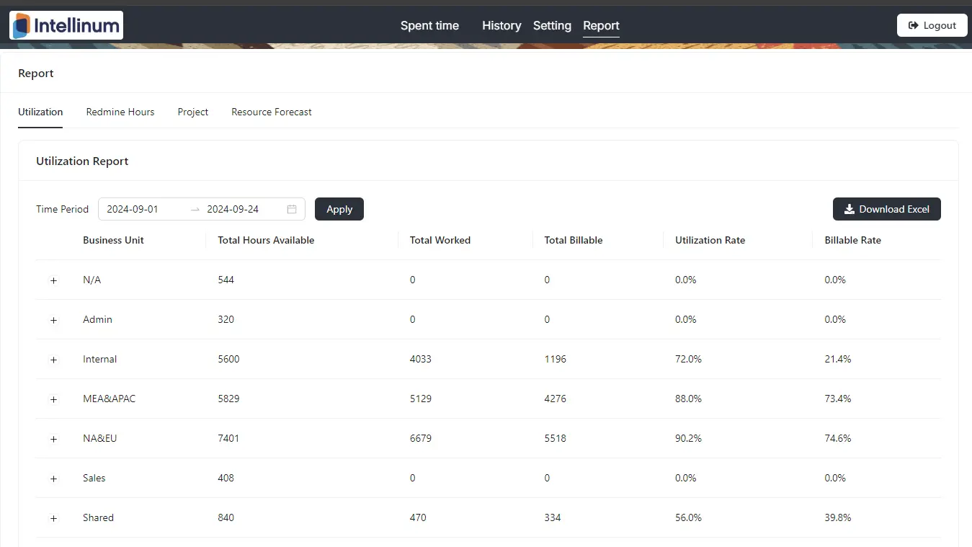Viewport: 972px width, 547px height.
Task: Click the 90.2% utilization rate cell
Action: click(x=688, y=438)
